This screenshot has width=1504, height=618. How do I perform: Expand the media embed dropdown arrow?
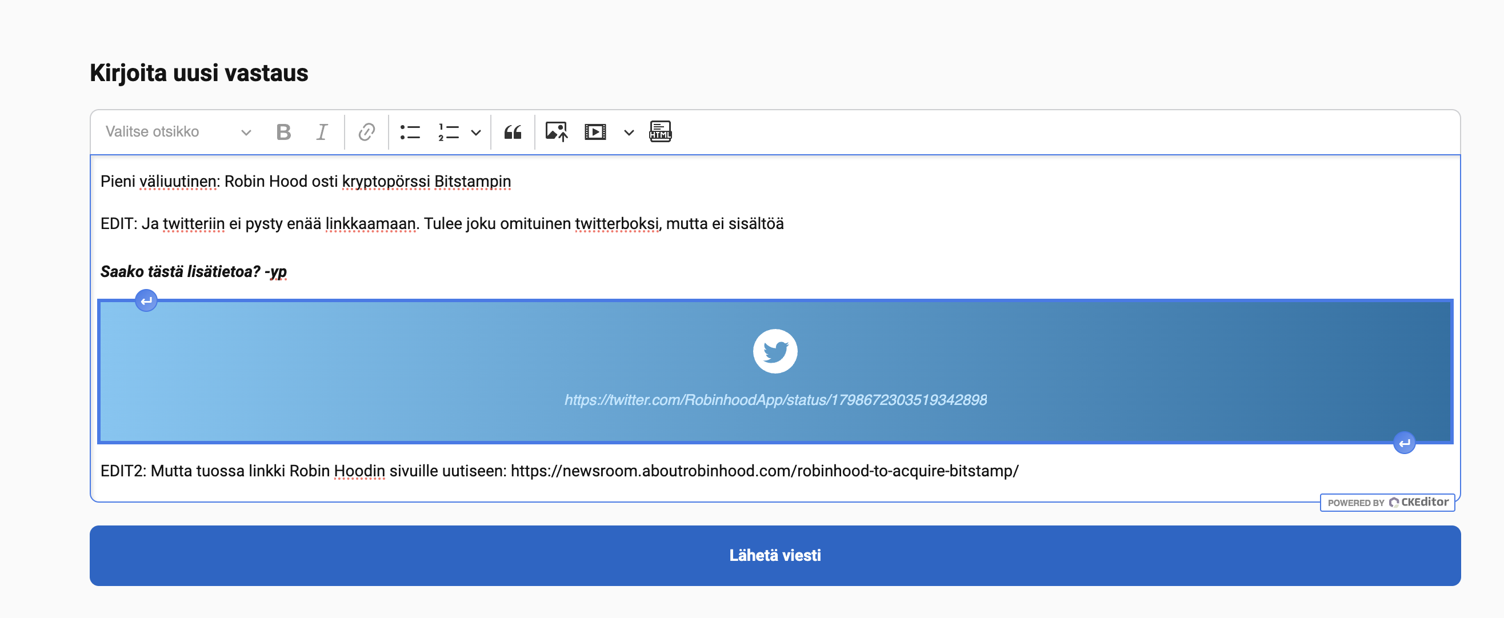coord(629,133)
